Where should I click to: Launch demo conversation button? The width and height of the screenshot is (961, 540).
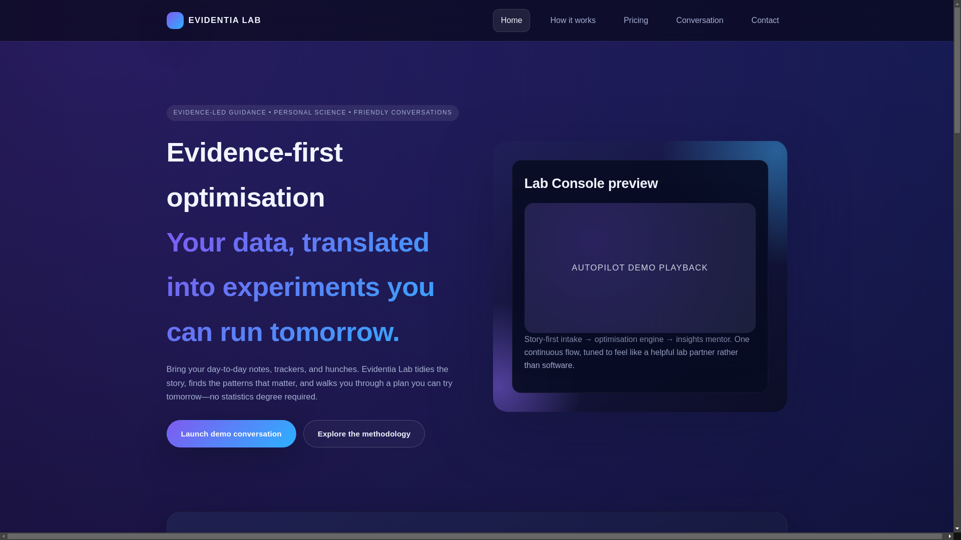click(x=231, y=433)
